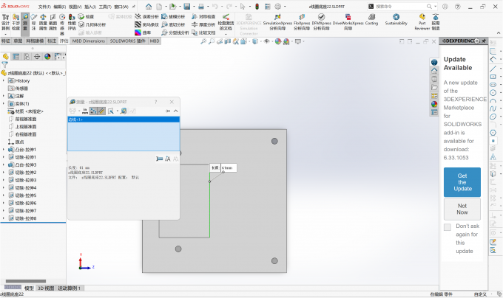Open File (文件) menu

pos(44,7)
